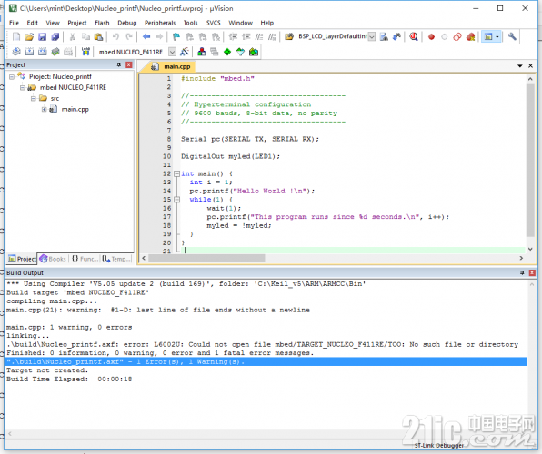Screen dimensions: 542x454
Task: Save the current file with the floppy-disk icon
Action: (42, 36)
